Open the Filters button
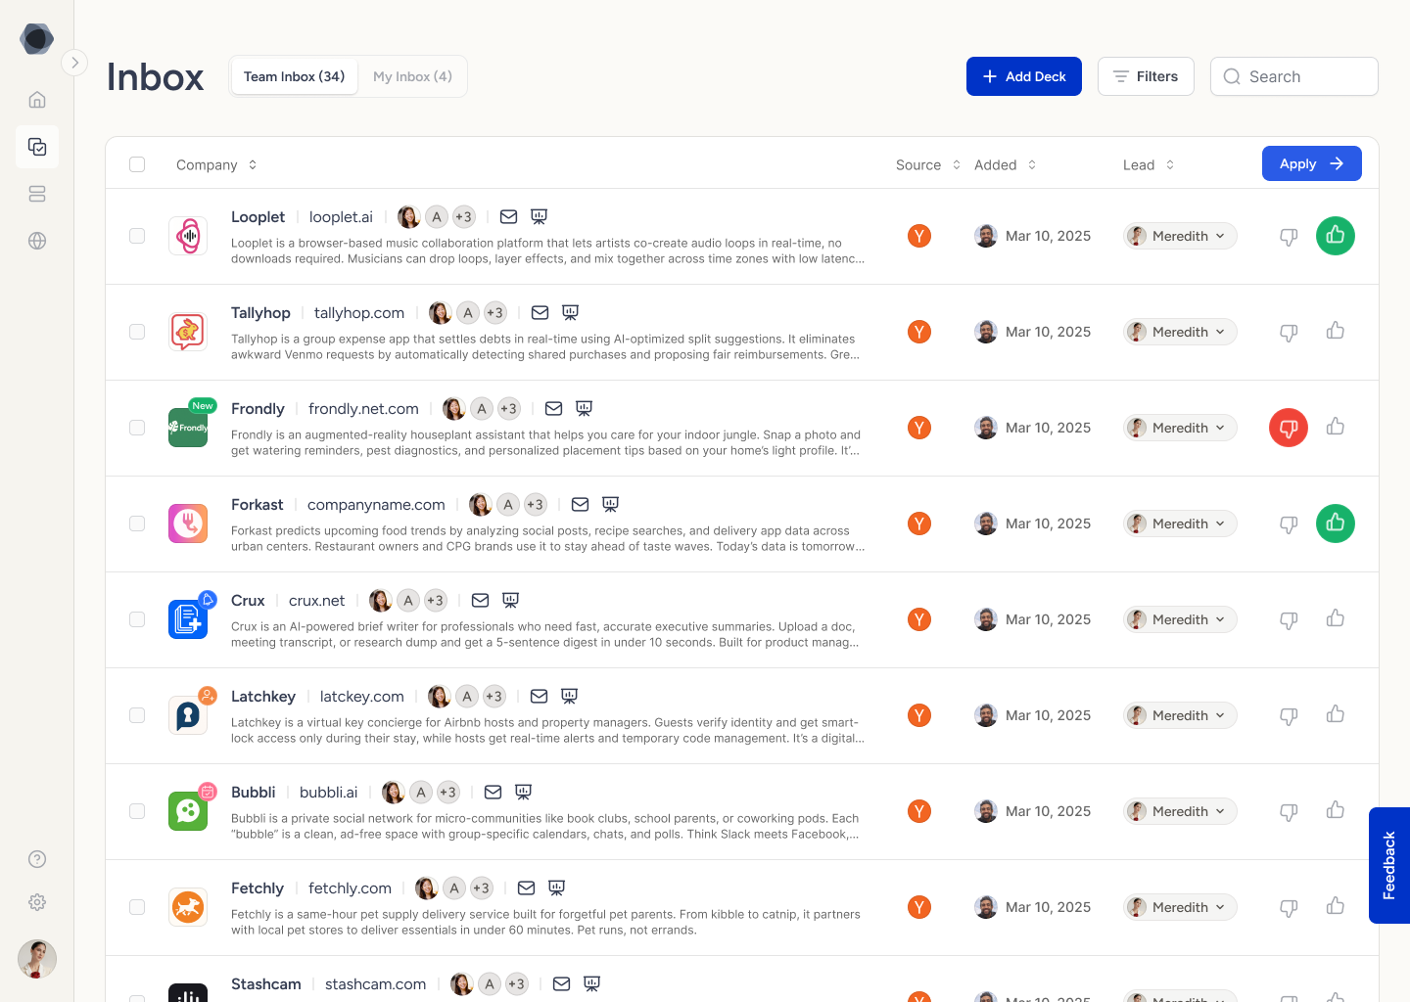The image size is (1410, 1002). tap(1146, 76)
